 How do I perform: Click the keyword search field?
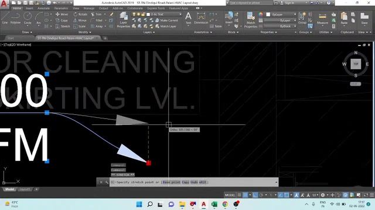[x=251, y=3]
